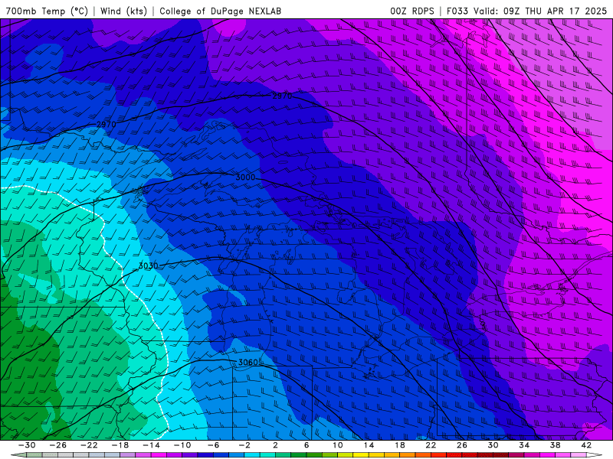This screenshot has width=613, height=459.
Task: Click the 'F033 Valid: 09Z THU APR 17 2025' timestamp
Action: (526, 11)
